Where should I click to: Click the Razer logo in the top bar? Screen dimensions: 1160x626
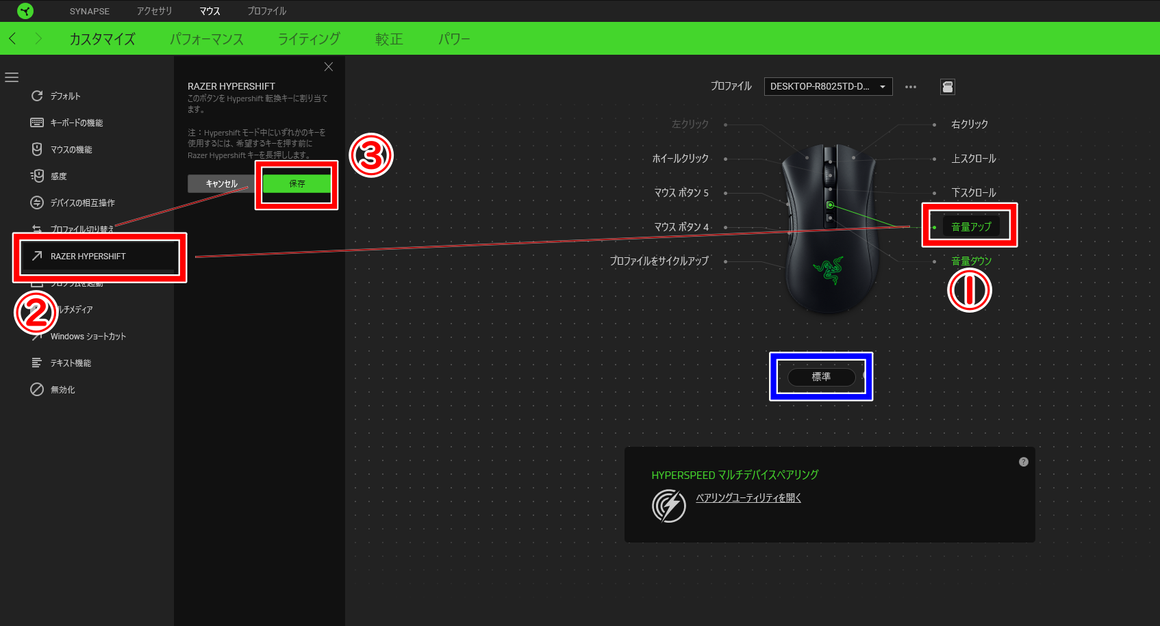click(25, 10)
